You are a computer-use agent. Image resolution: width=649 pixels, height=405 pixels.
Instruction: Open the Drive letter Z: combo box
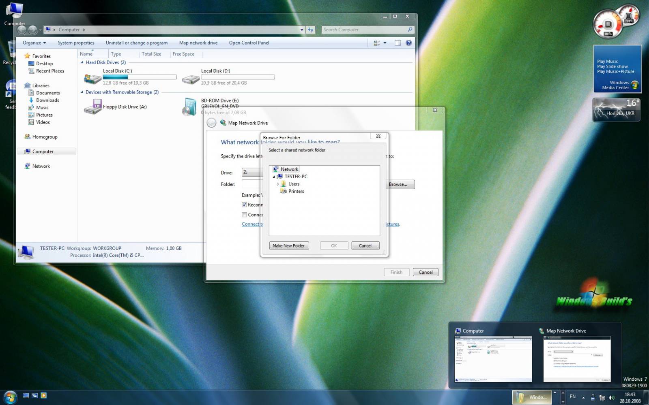tap(252, 172)
